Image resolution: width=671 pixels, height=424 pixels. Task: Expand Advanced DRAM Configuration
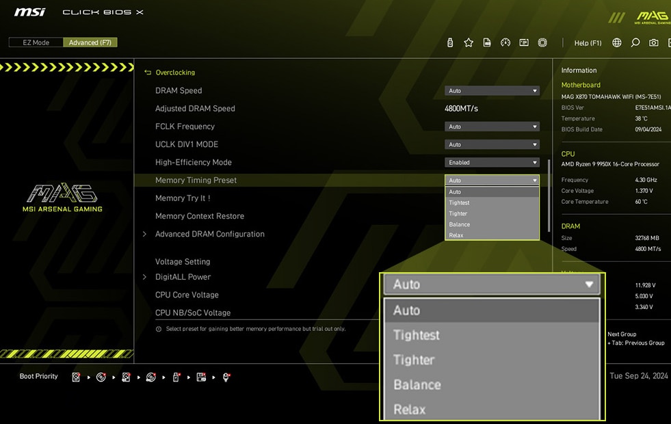pyautogui.click(x=209, y=234)
